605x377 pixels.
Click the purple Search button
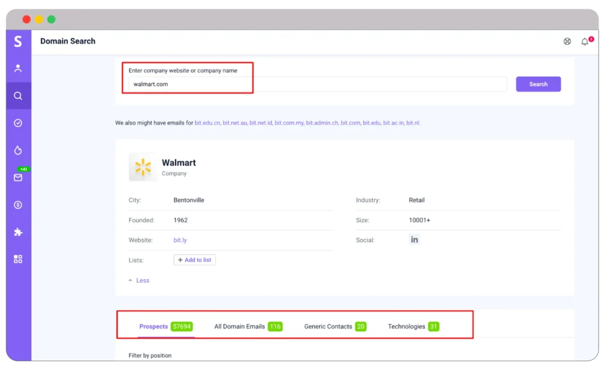[x=538, y=84]
